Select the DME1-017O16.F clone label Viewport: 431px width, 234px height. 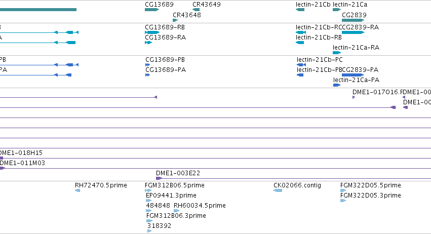click(x=376, y=92)
